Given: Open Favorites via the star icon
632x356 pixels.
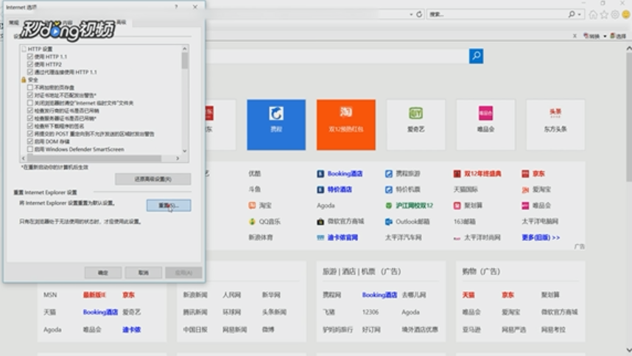Looking at the screenshot, I should [604, 15].
